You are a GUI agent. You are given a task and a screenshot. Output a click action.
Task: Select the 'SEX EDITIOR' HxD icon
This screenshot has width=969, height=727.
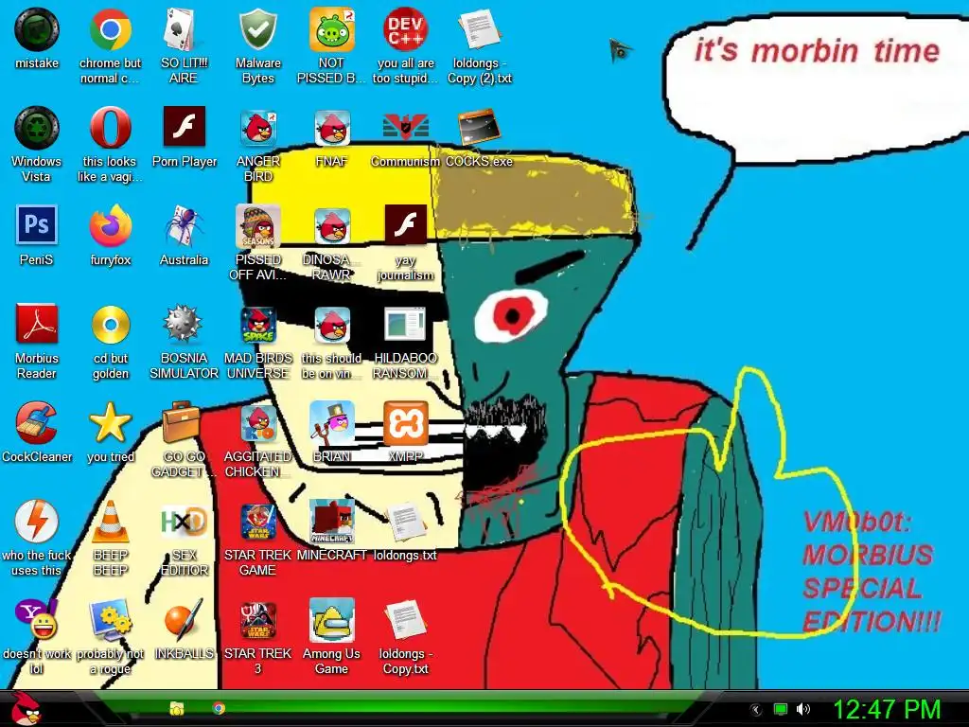[184, 522]
